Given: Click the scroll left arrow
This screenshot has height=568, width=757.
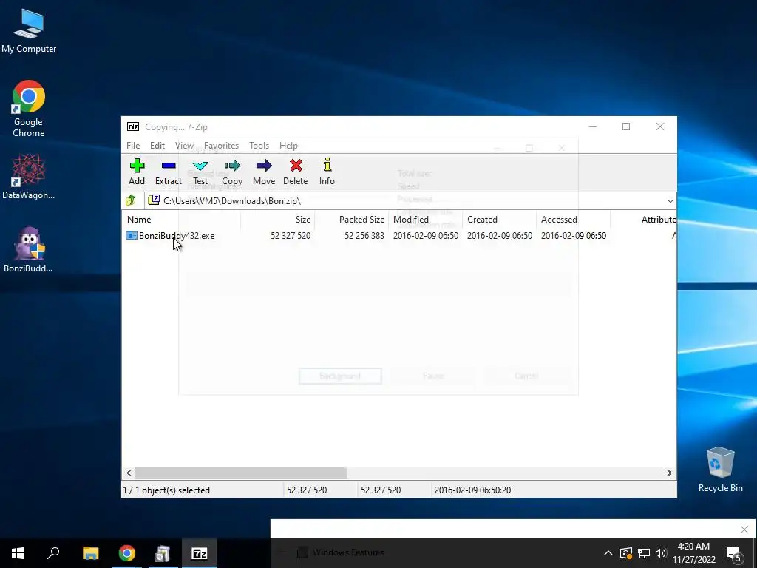Looking at the screenshot, I should click(129, 473).
